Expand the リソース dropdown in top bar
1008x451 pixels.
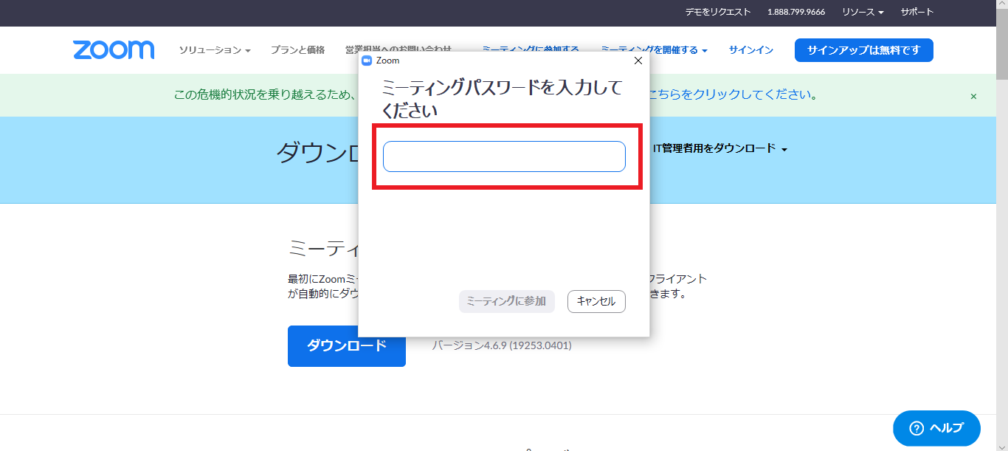pos(863,12)
